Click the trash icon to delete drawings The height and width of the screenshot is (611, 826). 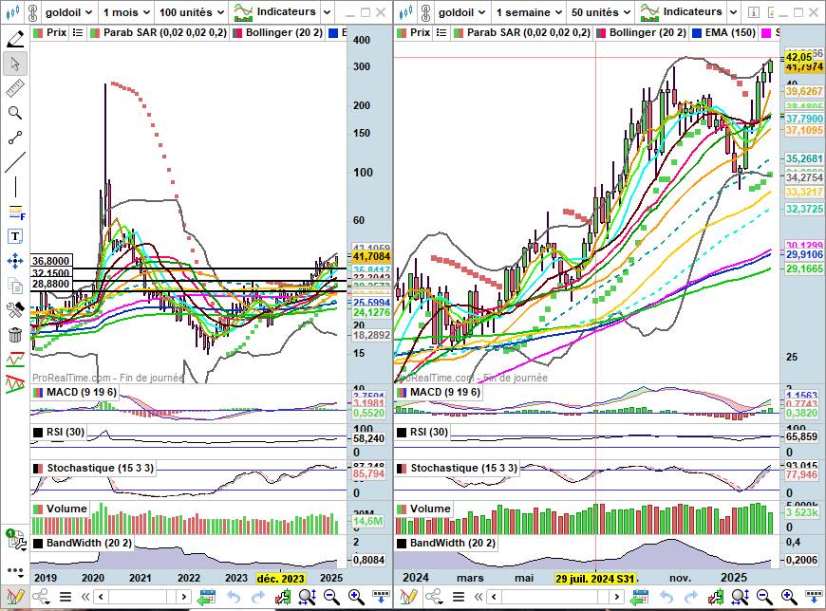point(15,335)
